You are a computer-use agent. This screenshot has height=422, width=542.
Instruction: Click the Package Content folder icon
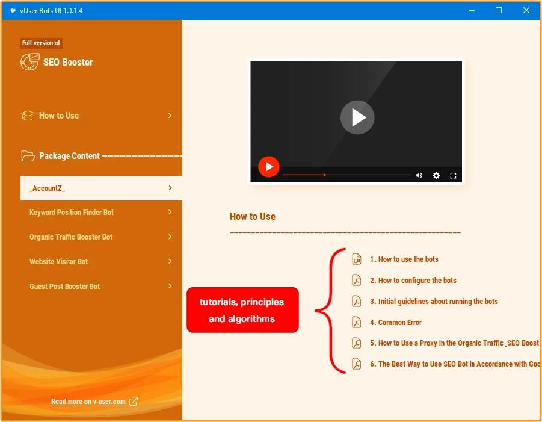click(28, 156)
